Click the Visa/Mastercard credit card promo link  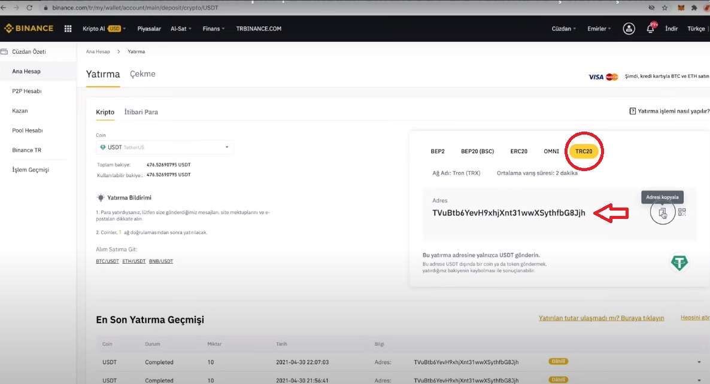coord(648,77)
